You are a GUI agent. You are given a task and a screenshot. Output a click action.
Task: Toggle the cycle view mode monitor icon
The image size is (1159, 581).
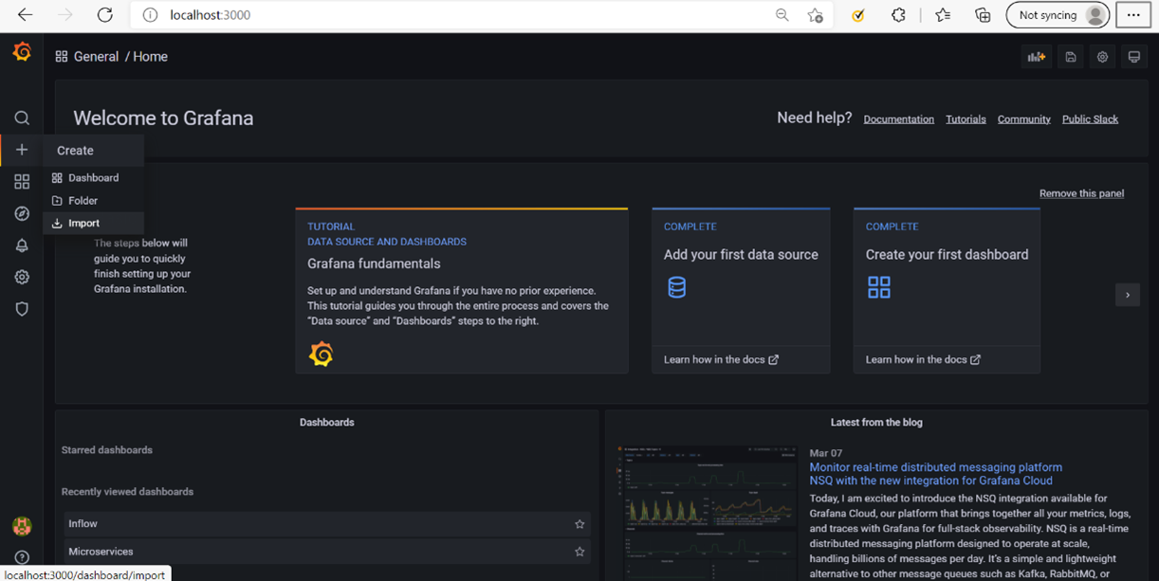click(x=1133, y=57)
